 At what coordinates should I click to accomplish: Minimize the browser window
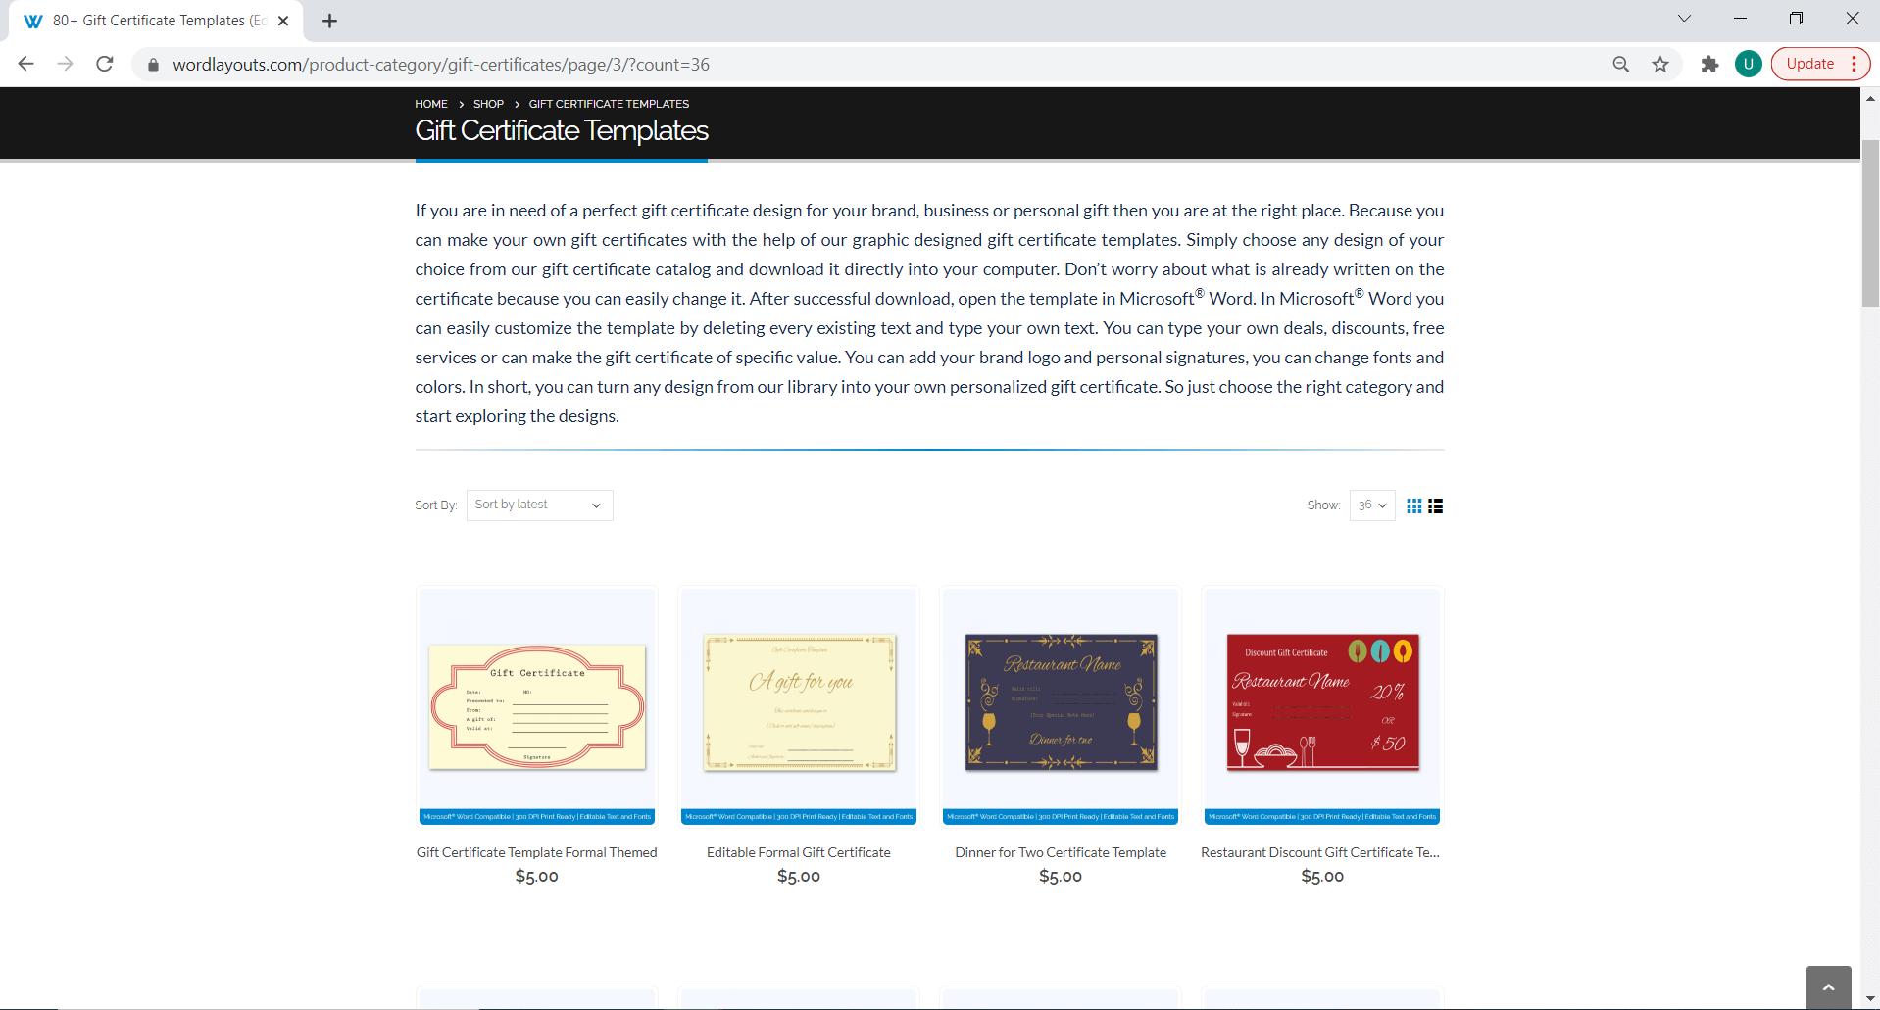(x=1740, y=19)
